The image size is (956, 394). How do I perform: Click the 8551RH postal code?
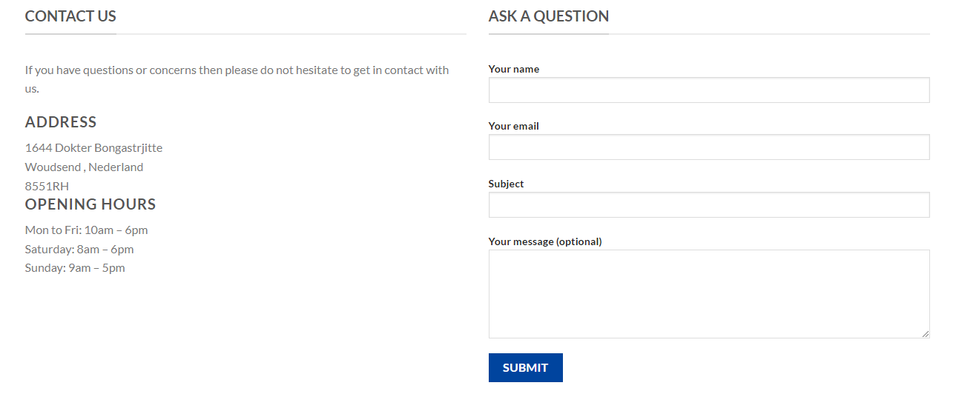[x=47, y=186]
